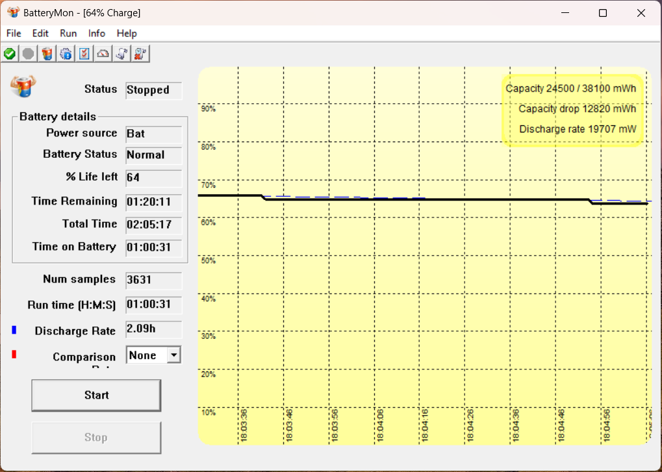Click the disabled Stop button
The width and height of the screenshot is (662, 472).
(96, 438)
